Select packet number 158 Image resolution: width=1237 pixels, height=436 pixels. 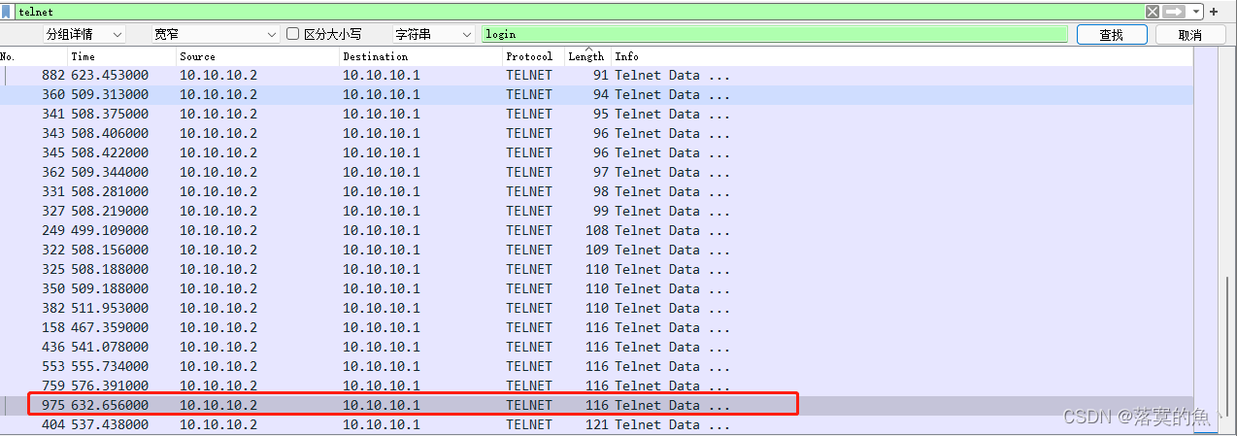596,327
